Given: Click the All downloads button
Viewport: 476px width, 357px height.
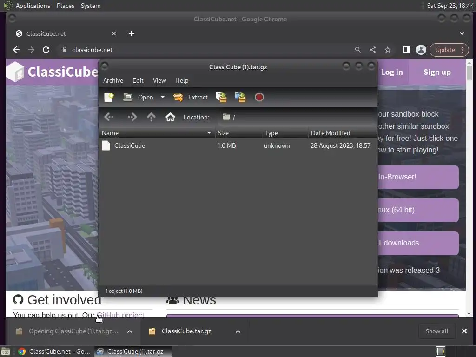Looking at the screenshot, I should 418,243.
